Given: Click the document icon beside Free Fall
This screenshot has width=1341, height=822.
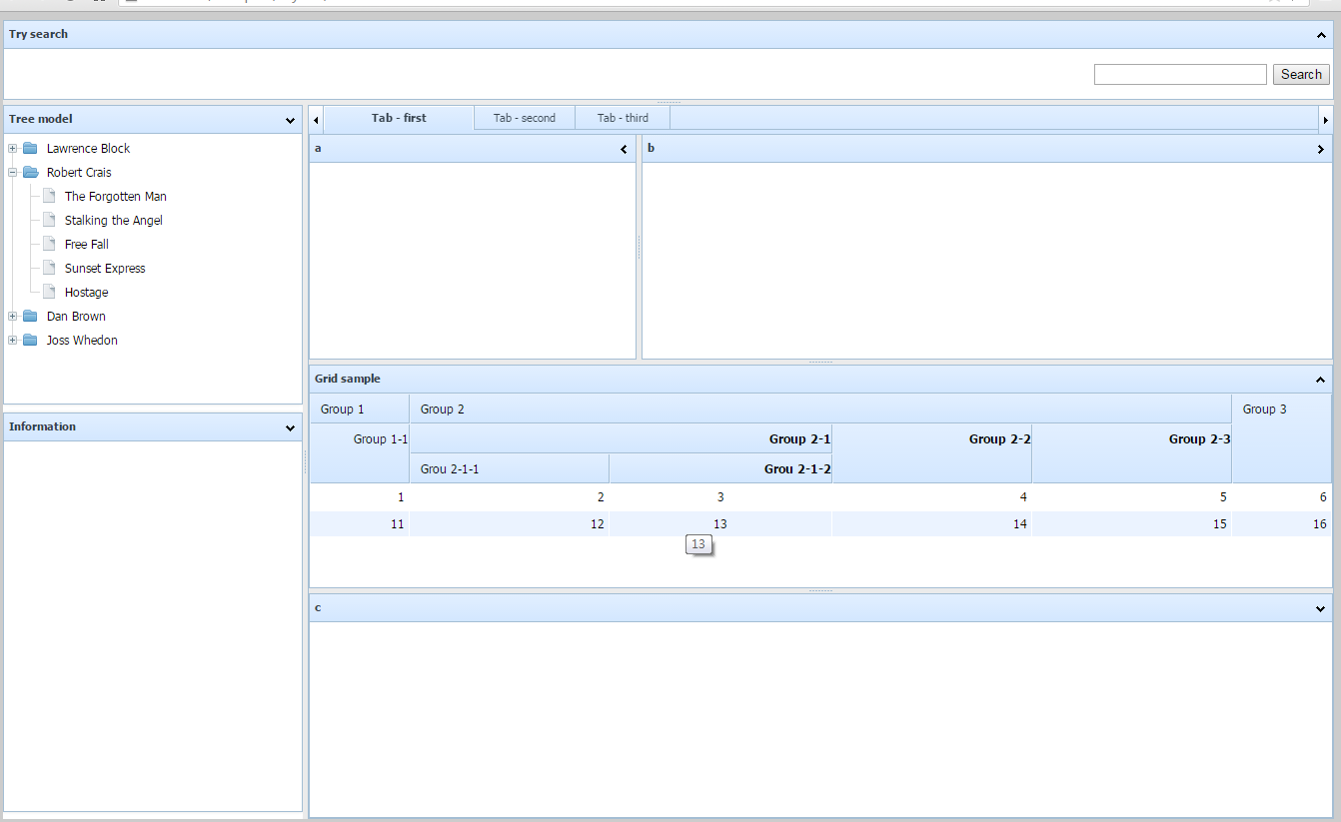Looking at the screenshot, I should pyautogui.click(x=48, y=244).
